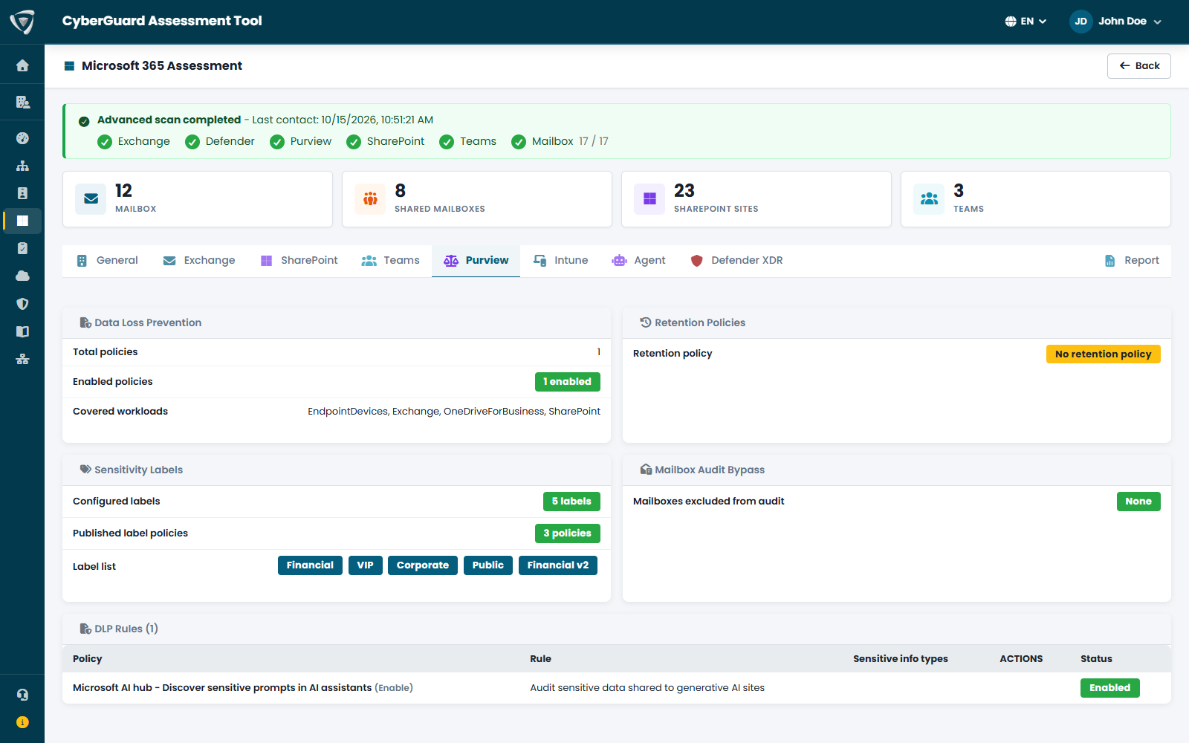Screen dimensions: 1189x743
Task: Open the Agent tab
Action: [x=638, y=261]
